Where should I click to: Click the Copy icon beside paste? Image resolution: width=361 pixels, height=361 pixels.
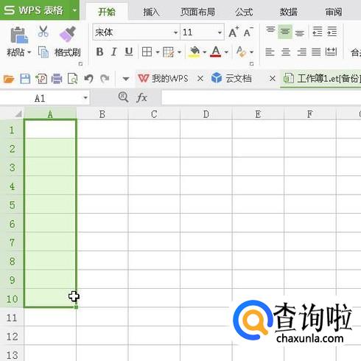(x=43, y=52)
